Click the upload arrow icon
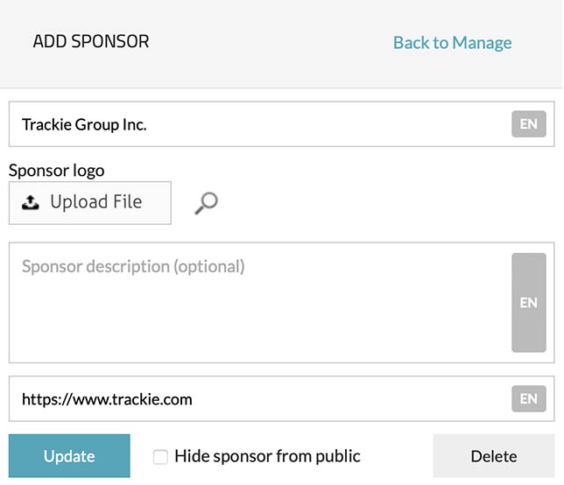Image resolution: width=564 pixels, height=485 pixels. click(x=31, y=202)
